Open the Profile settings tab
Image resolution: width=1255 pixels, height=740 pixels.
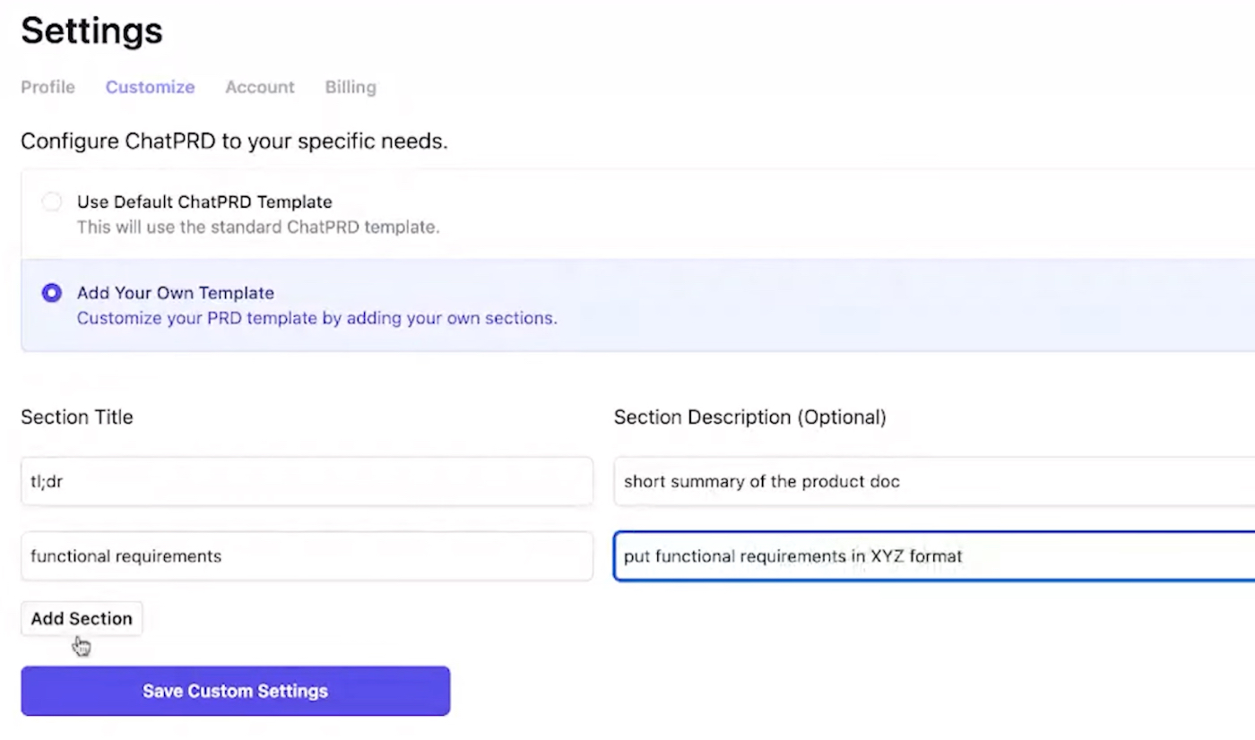[x=48, y=87]
